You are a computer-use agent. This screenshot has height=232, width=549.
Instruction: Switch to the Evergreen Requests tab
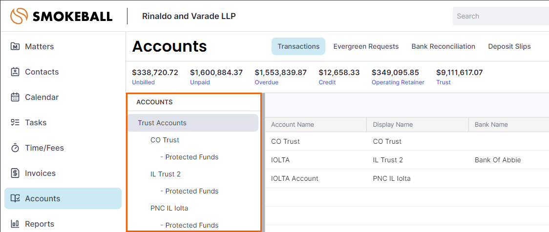click(x=366, y=46)
